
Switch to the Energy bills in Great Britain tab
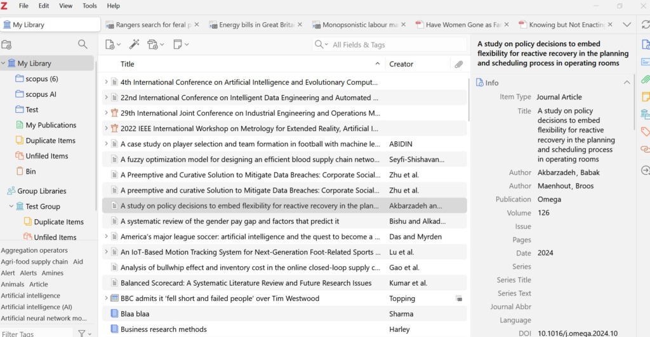coord(256,25)
